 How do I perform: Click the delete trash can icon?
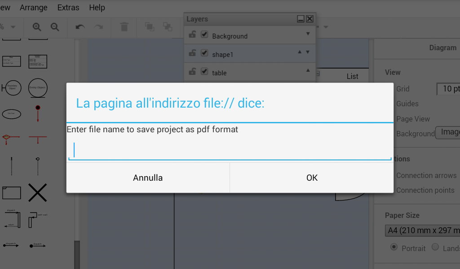pyautogui.click(x=124, y=27)
